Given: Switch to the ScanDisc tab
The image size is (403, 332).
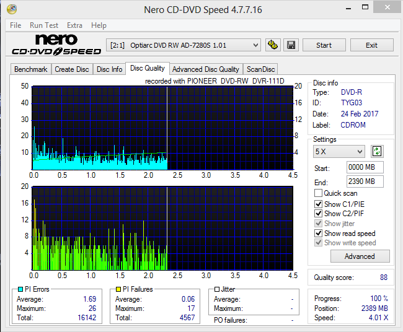Looking at the screenshot, I should (260, 69).
